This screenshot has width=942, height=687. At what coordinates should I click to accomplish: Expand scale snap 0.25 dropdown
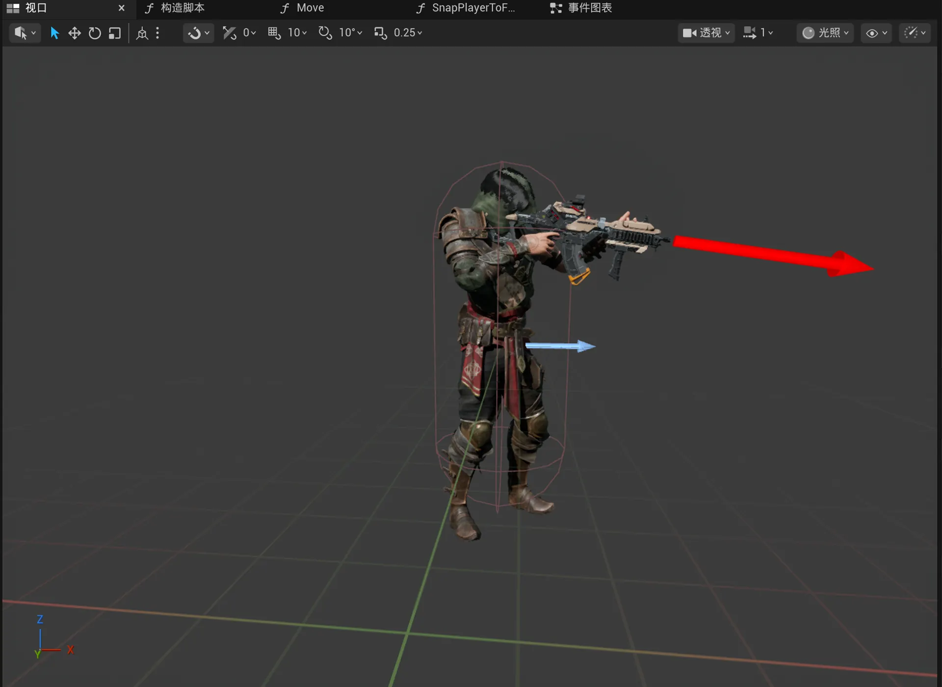(408, 33)
